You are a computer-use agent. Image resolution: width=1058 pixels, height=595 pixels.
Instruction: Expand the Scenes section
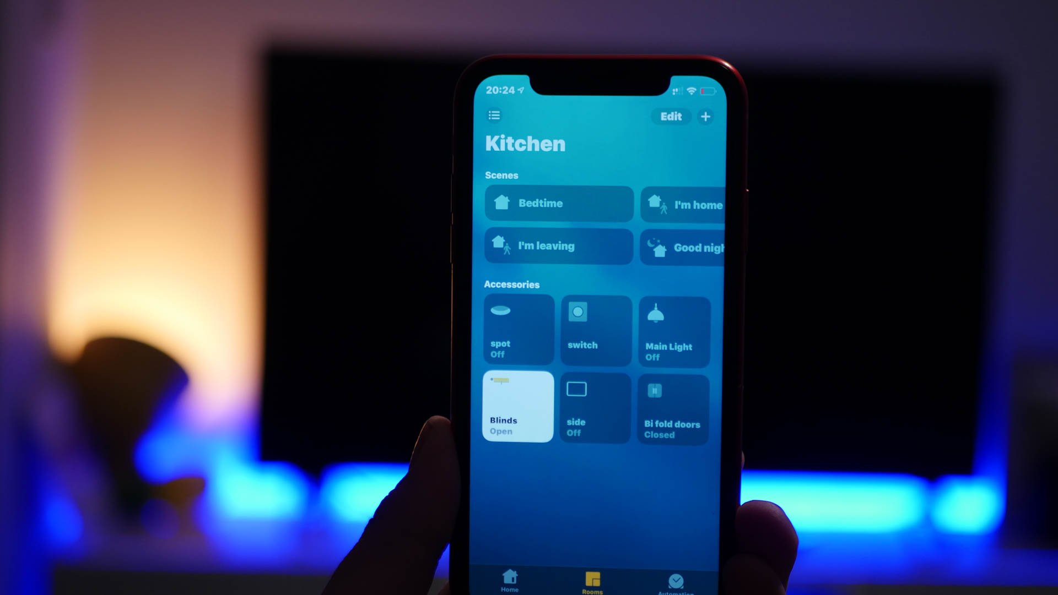(x=501, y=175)
